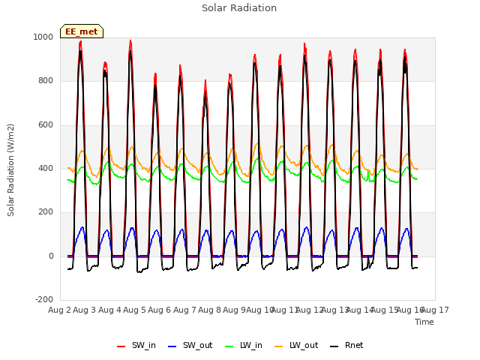This screenshot has height=360, width=480.
Task: Click the Aug 5 x-axis tick label
Action: click(135, 310)
